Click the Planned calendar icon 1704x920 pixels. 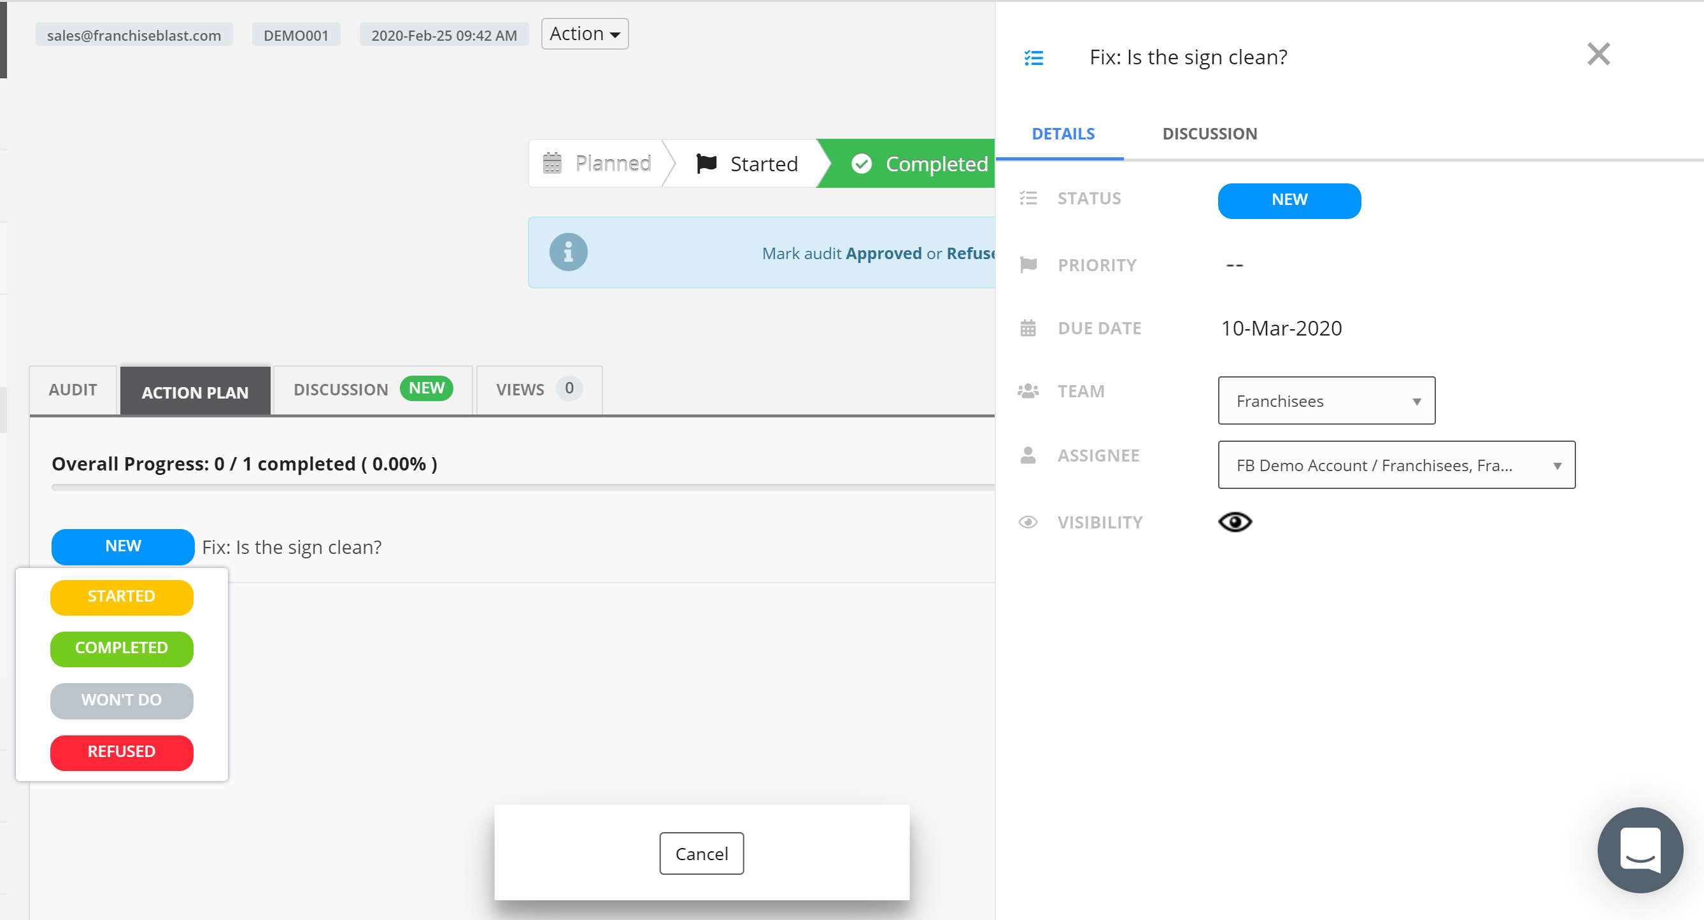(551, 164)
